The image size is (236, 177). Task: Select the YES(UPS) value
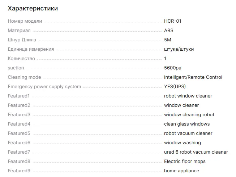point(175,87)
